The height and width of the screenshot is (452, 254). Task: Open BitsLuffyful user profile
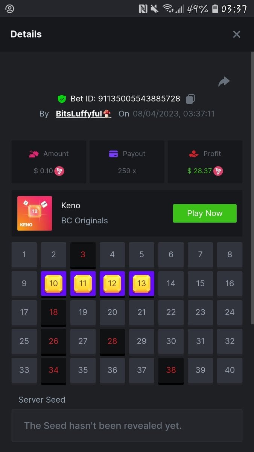[x=84, y=114]
